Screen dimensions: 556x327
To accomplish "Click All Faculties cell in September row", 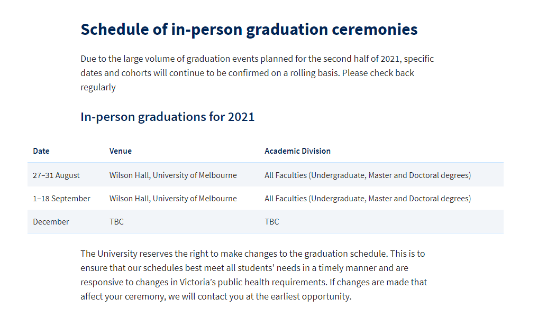I will (x=368, y=199).
